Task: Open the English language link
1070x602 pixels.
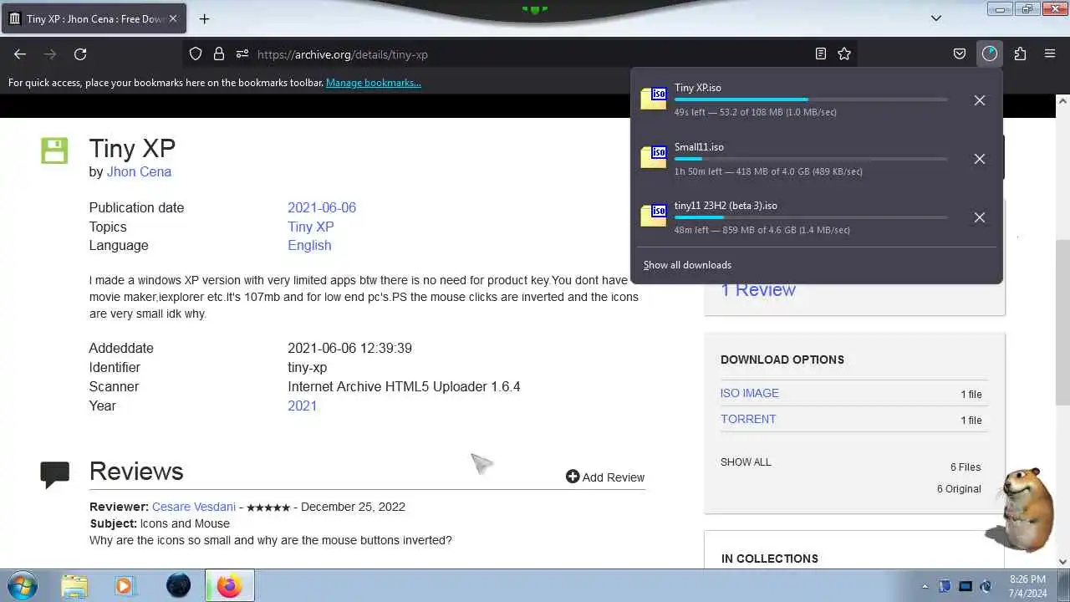Action: pos(309,245)
